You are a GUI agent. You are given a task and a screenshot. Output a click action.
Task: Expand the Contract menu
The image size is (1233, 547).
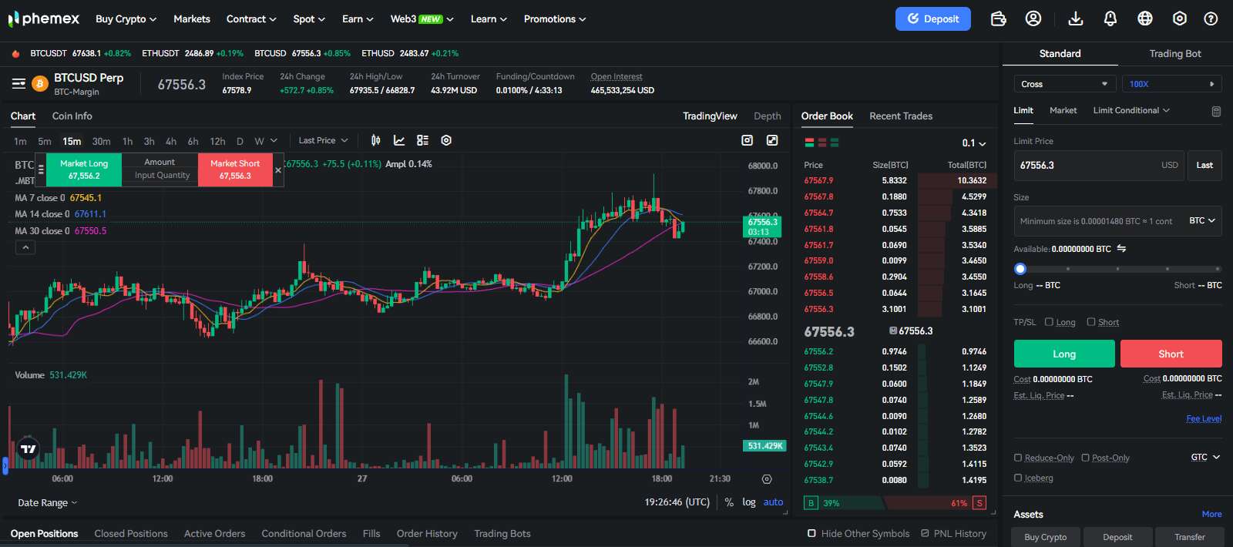coord(251,18)
